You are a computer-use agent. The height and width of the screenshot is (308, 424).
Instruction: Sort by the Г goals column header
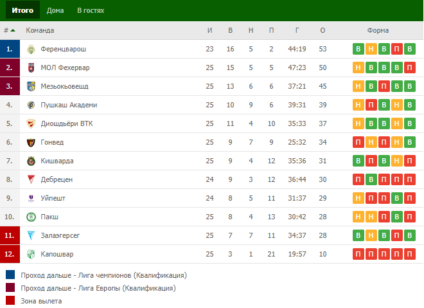(x=297, y=30)
